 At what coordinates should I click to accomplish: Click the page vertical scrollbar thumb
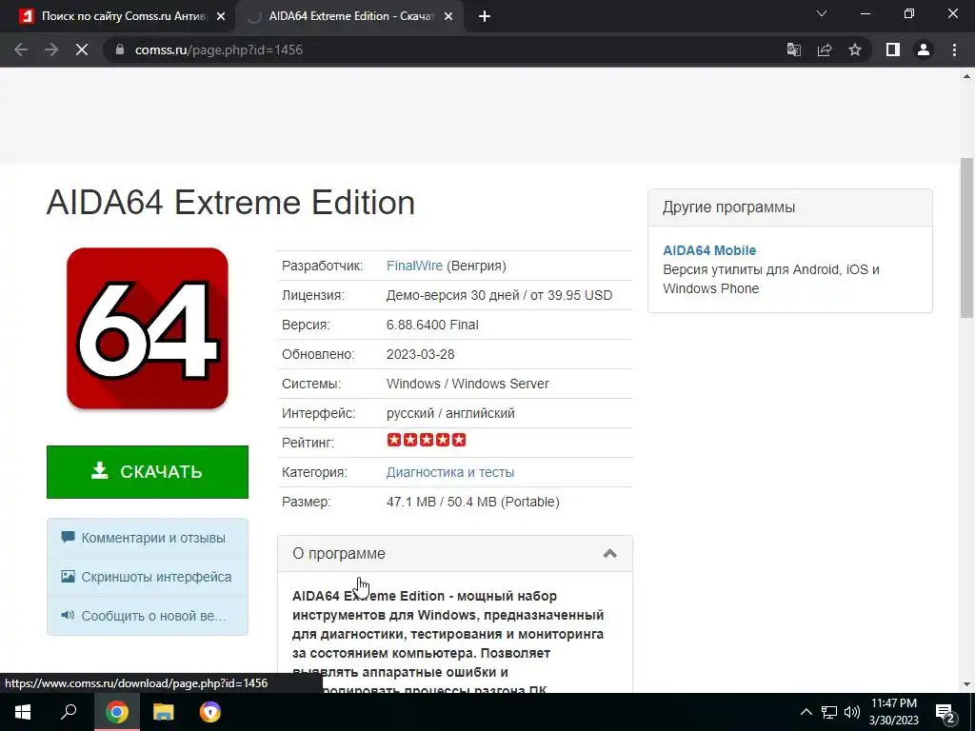(967, 239)
